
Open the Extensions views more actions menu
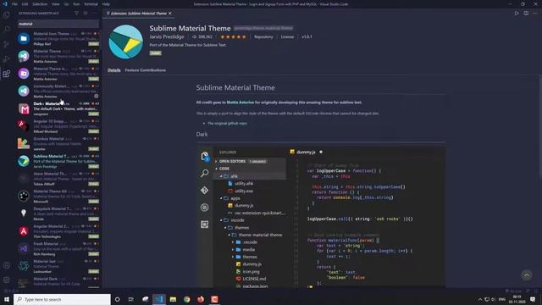point(94,14)
